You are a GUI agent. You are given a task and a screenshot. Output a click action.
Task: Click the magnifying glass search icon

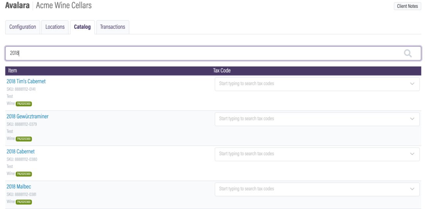[x=408, y=53]
